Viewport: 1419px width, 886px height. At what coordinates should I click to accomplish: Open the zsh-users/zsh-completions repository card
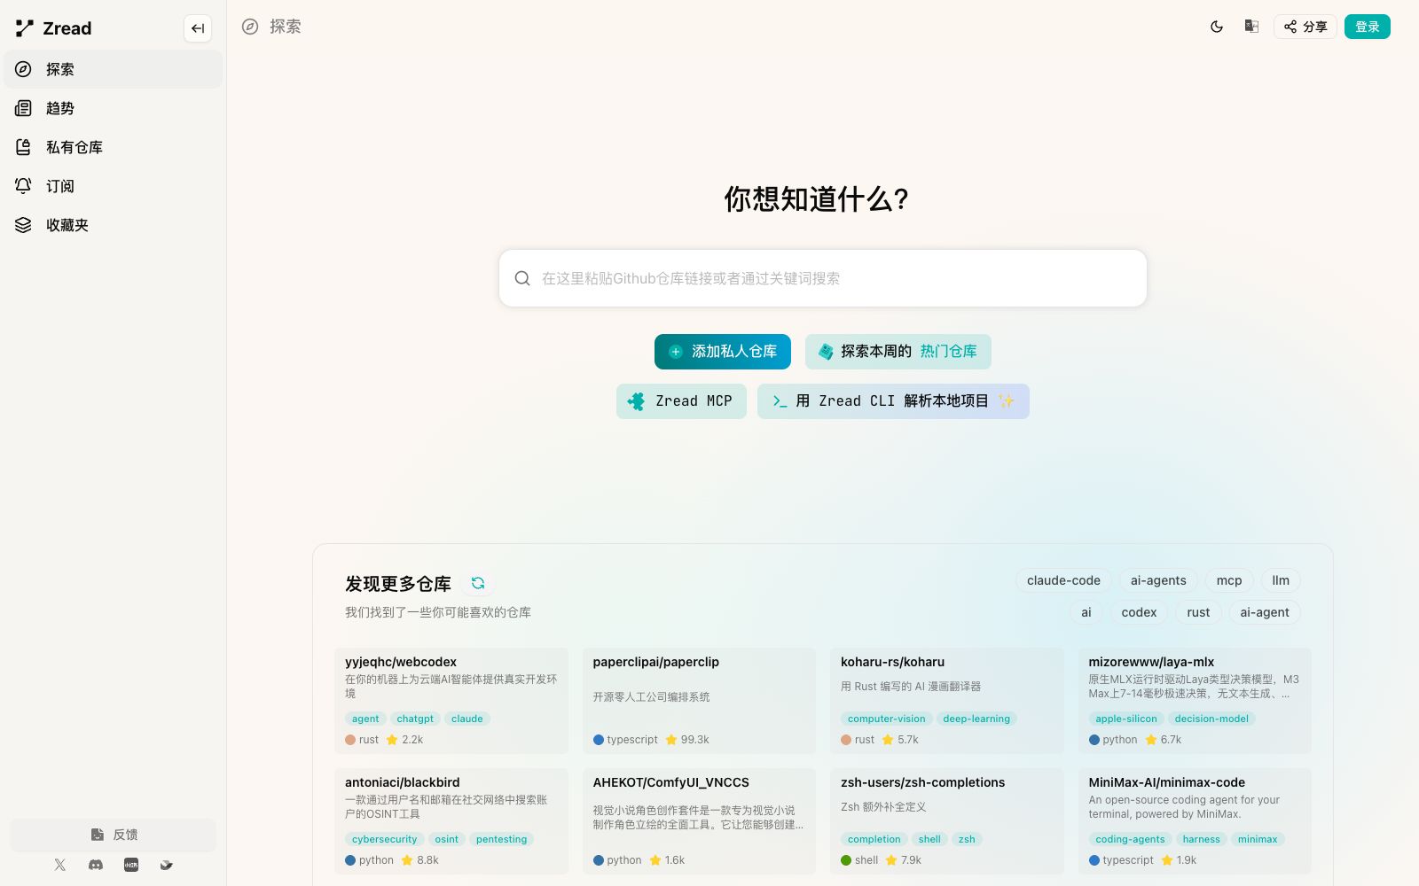947,821
